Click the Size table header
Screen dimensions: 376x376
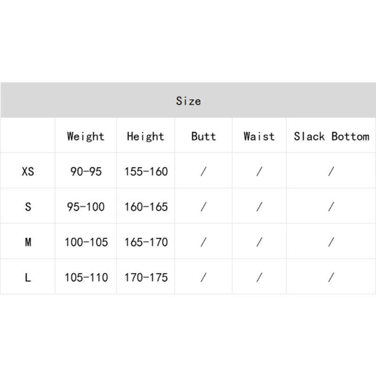(188, 101)
